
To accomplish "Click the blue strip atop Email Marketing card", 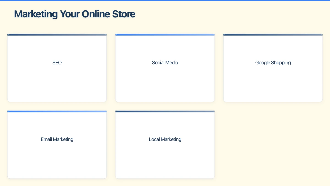I will pos(57,111).
